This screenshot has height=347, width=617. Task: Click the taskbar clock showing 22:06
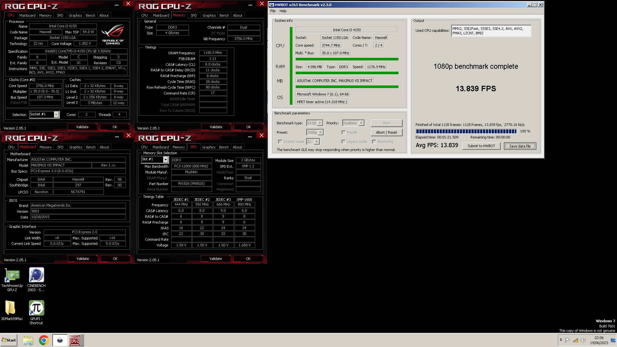point(599,340)
